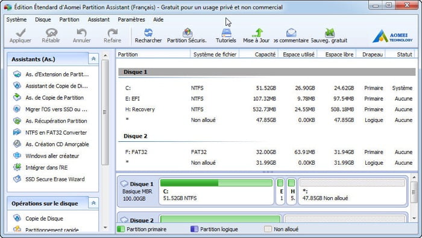Click the sidebar scroll-down arrow

pos(105,228)
